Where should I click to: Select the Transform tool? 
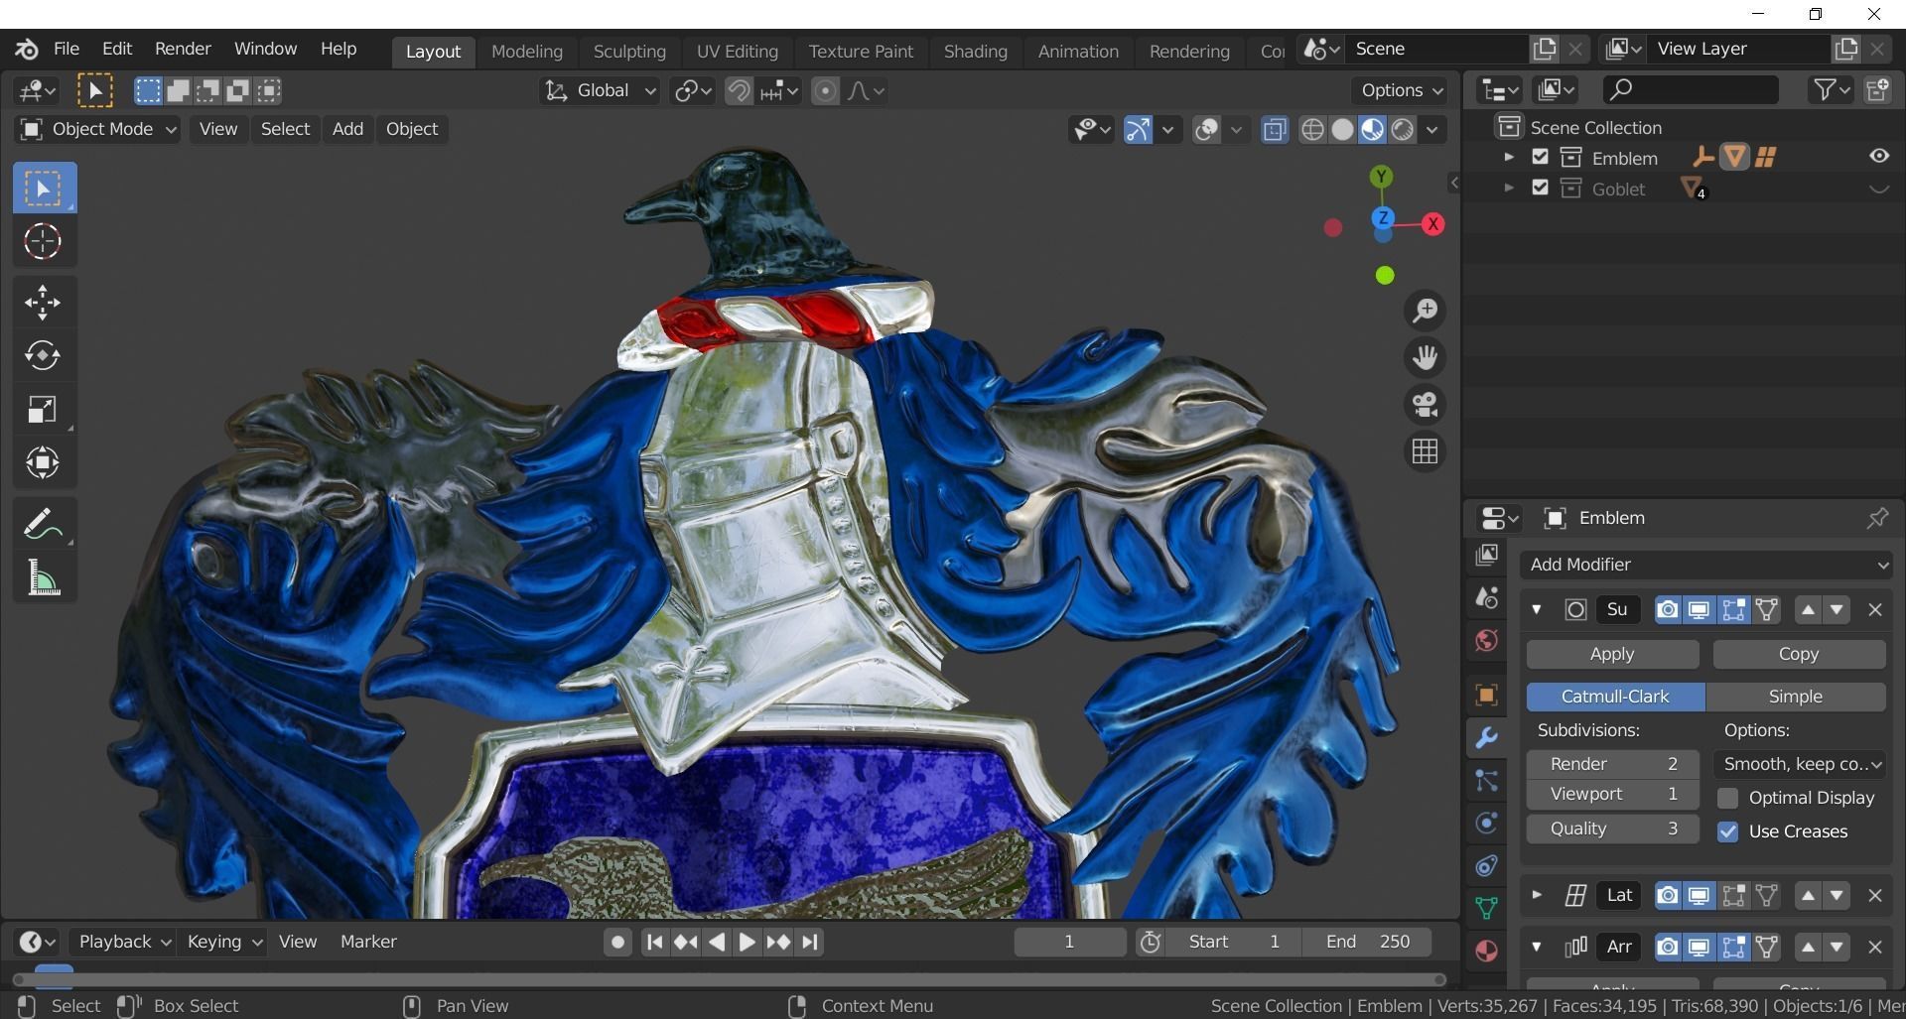(43, 462)
